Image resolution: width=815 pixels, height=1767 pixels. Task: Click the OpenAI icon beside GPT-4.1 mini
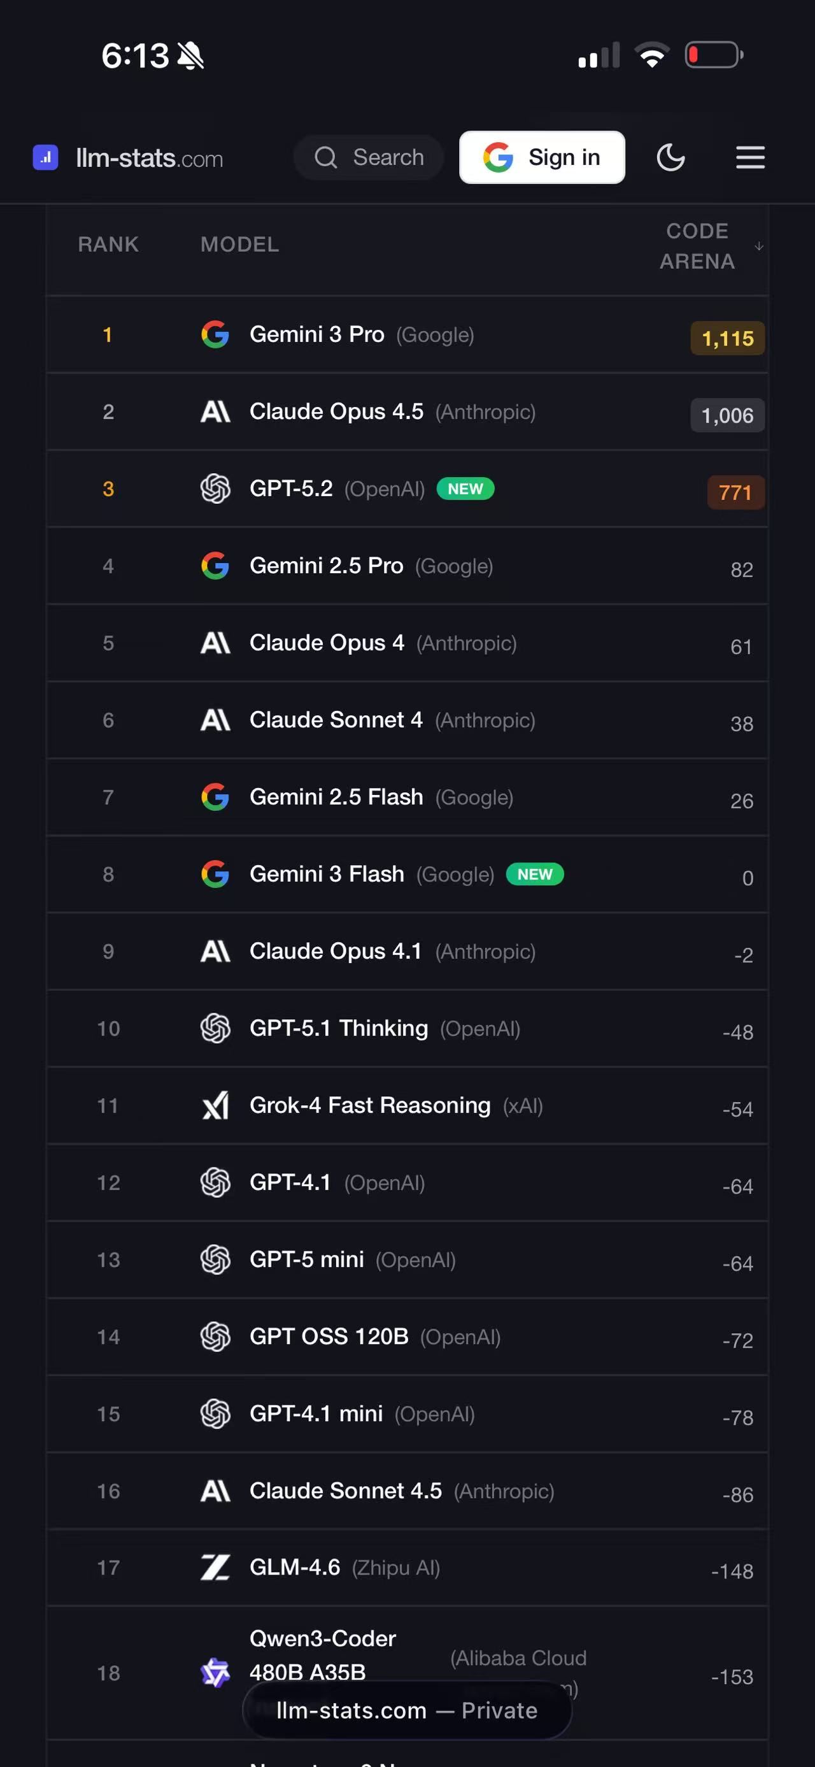[215, 1413]
